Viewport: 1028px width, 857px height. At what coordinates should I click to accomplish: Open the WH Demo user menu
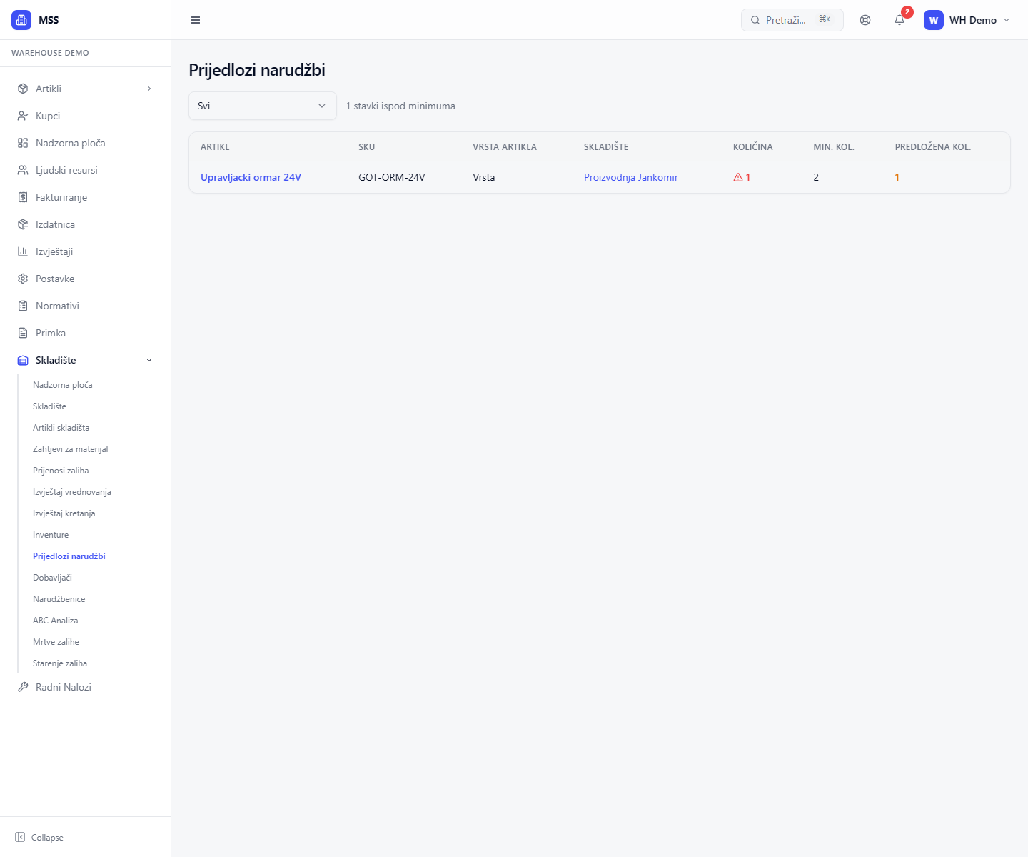coord(967,20)
